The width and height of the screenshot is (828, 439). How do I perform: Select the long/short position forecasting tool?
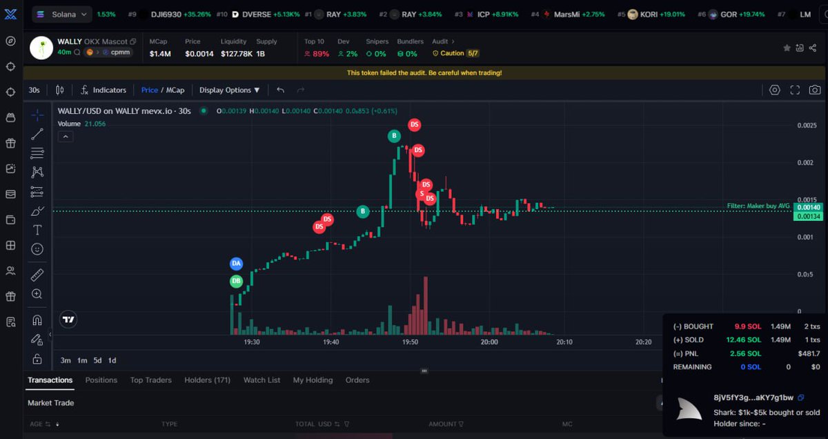37,191
